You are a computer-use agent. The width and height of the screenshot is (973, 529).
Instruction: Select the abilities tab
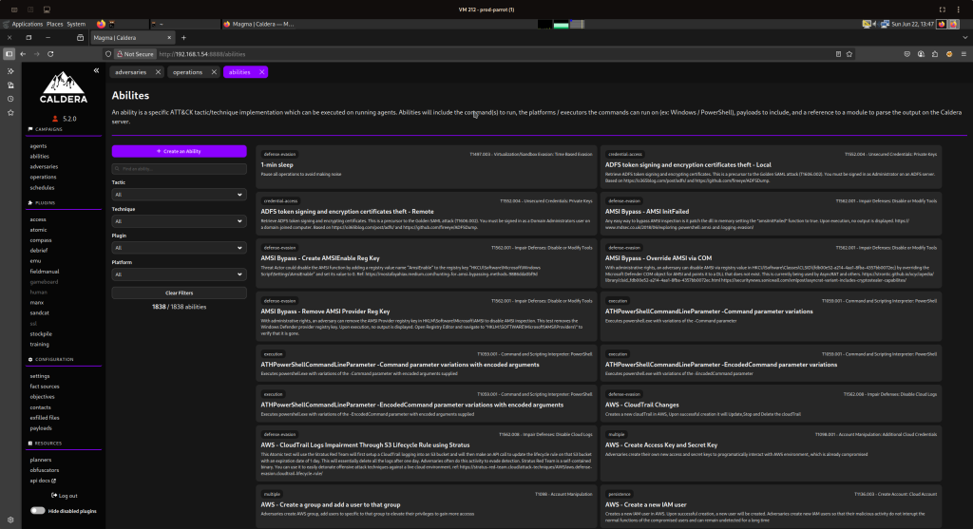coord(239,72)
